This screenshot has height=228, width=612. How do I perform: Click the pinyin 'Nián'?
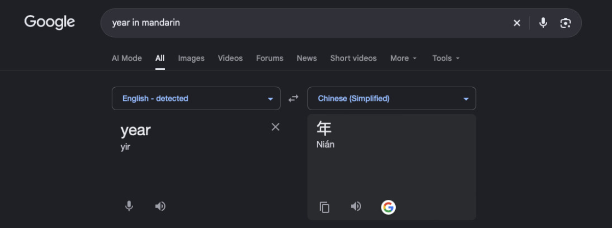(x=325, y=144)
